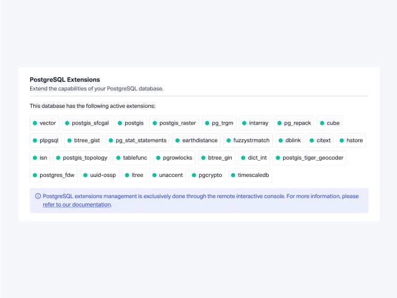This screenshot has width=397, height=298.
Task: Choose the intarray extension badge
Action: coord(256,123)
